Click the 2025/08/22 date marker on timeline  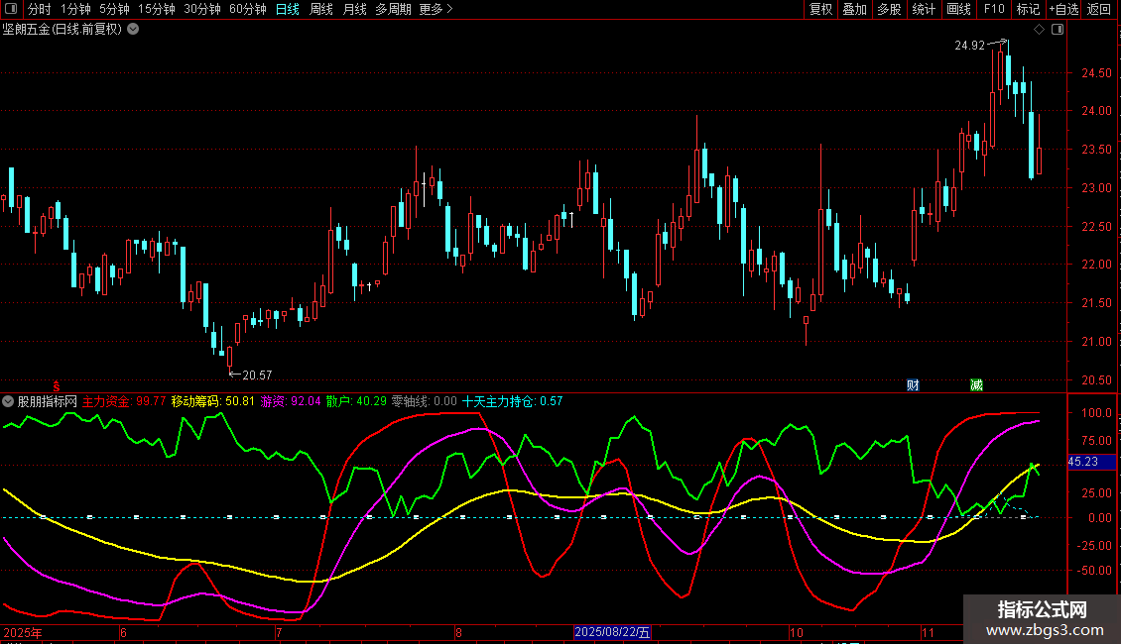612,632
